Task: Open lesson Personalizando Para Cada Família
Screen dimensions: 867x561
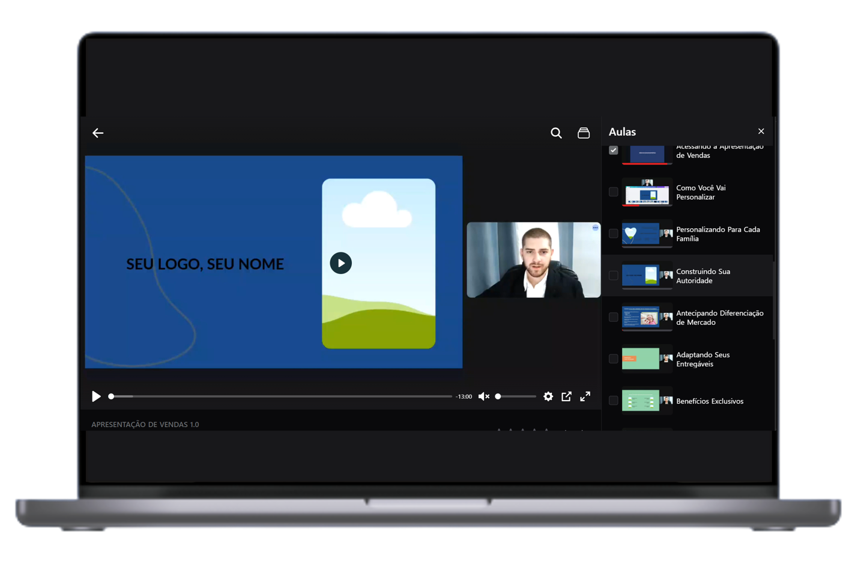Action: (717, 234)
